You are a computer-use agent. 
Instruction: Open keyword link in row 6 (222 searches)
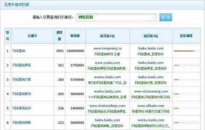point(22,123)
